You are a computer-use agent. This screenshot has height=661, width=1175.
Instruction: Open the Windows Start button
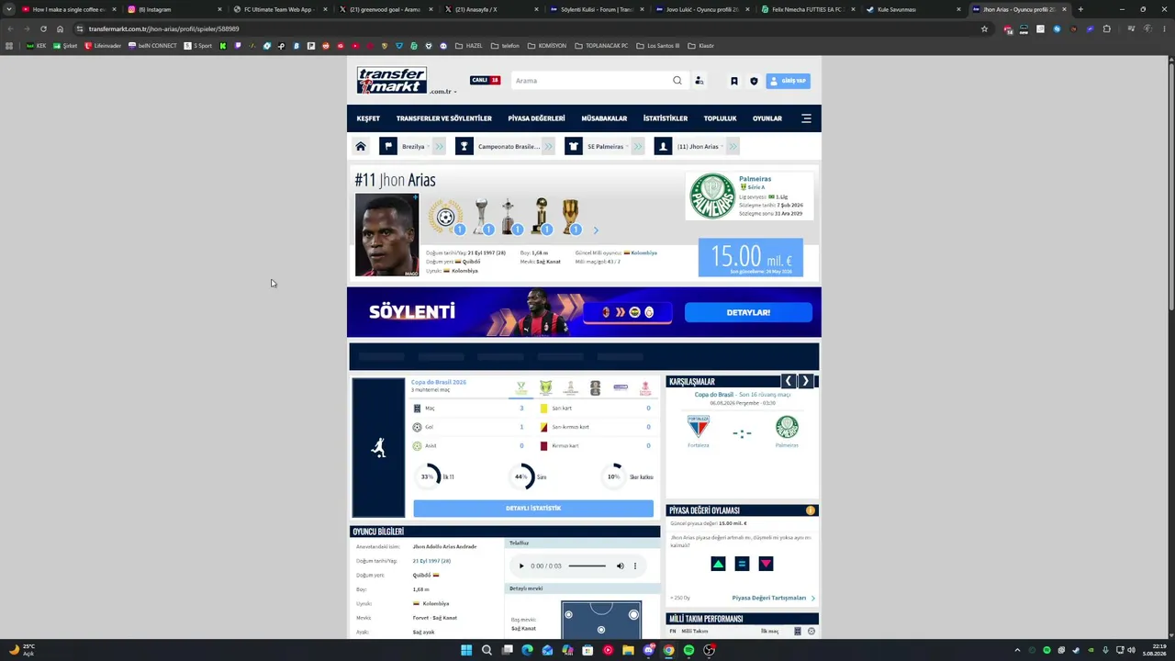[466, 650]
